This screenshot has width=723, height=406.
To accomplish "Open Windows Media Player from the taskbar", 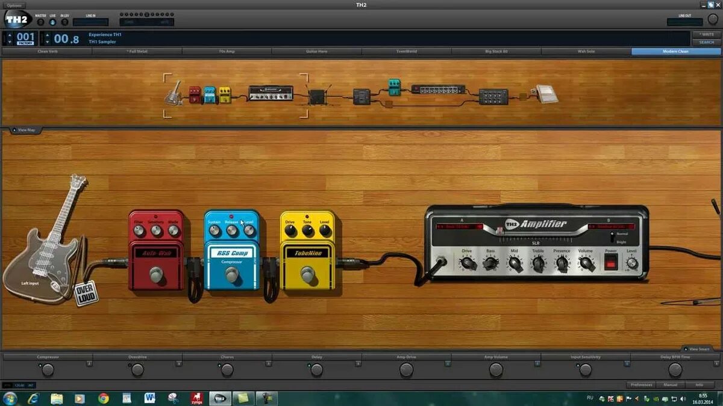I will click(x=80, y=398).
